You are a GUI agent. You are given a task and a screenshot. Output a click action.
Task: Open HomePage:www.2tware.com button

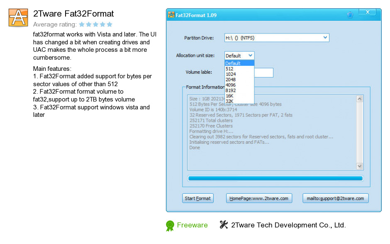259,198
